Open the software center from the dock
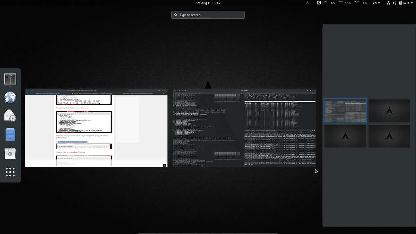This screenshot has width=416, height=234. [x=10, y=154]
